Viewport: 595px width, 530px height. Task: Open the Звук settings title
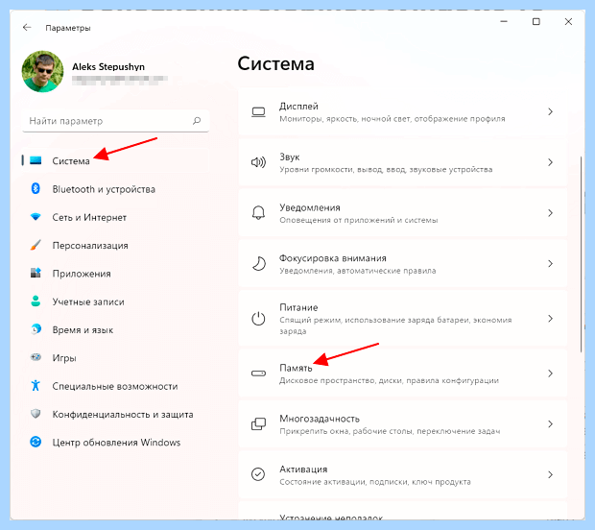tap(290, 157)
